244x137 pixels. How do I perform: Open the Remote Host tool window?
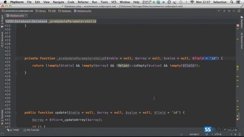(x=242, y=41)
